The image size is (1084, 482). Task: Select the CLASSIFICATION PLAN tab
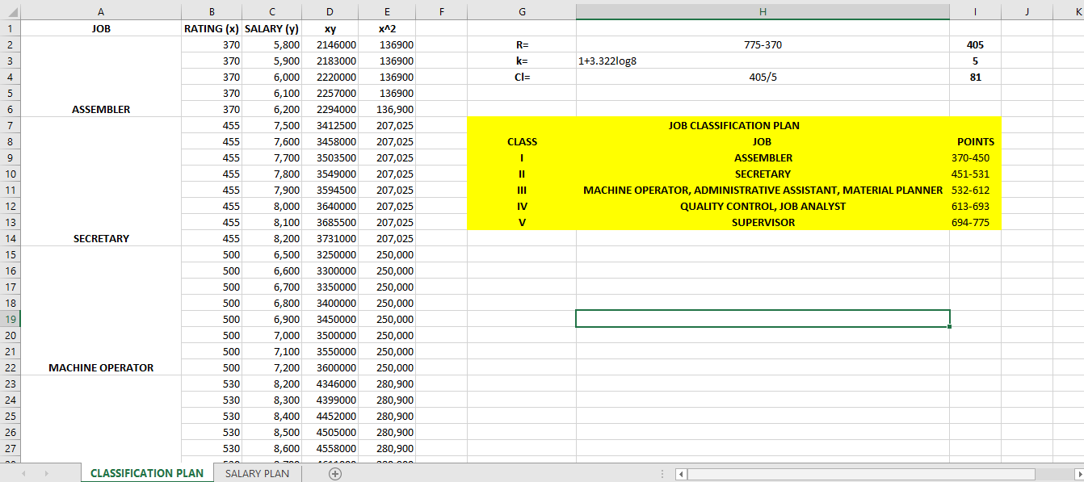click(x=147, y=473)
